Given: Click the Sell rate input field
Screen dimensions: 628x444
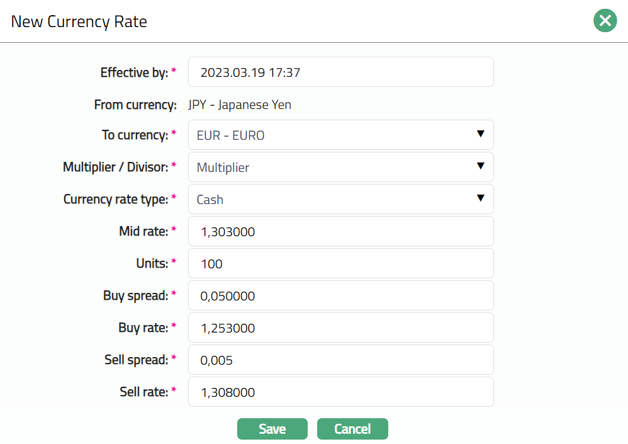Looking at the screenshot, I should tap(340, 392).
